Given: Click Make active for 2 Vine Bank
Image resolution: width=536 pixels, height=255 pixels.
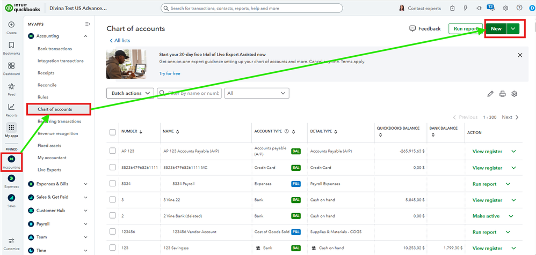Looking at the screenshot, I should click(486, 216).
